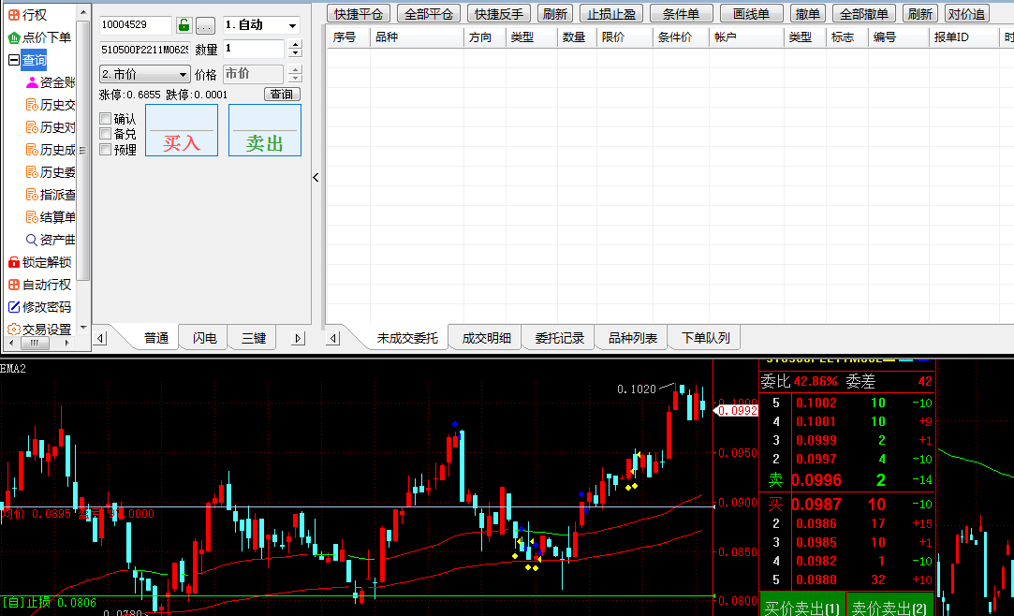Screen dimensions: 1014x616
Task: Click the 数量 quantity input field
Action: click(254, 49)
